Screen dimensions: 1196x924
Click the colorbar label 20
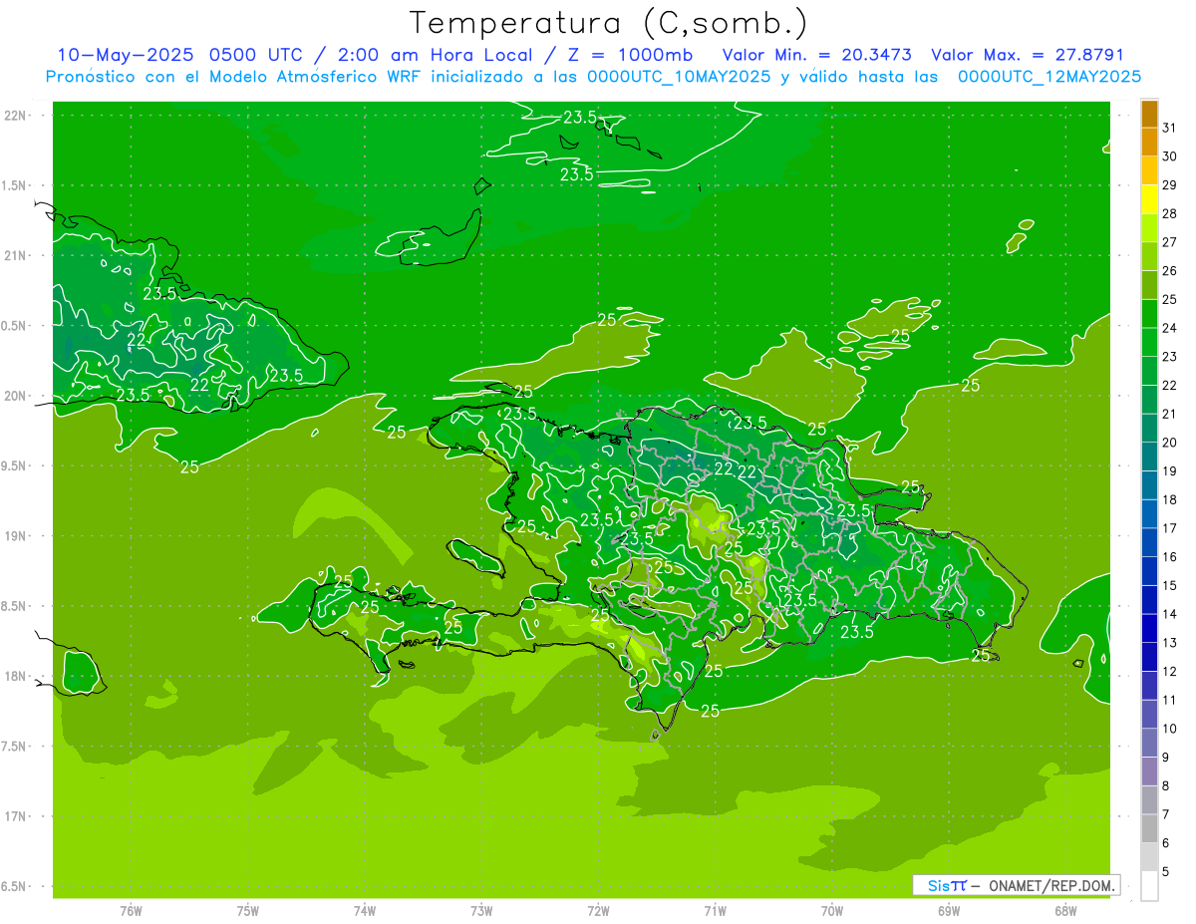1170,443
